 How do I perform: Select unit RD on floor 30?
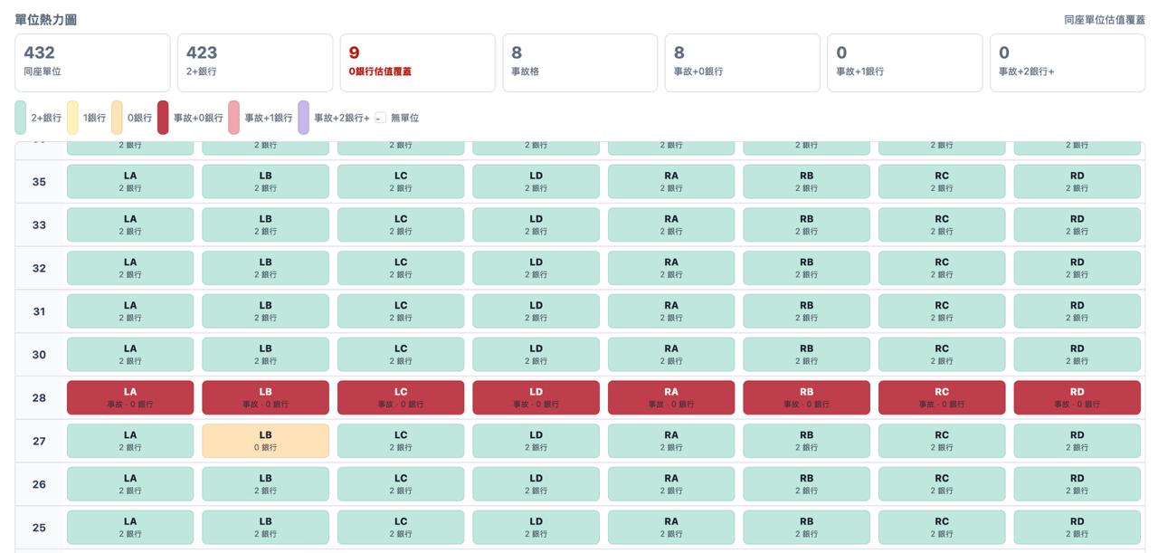[1077, 354]
